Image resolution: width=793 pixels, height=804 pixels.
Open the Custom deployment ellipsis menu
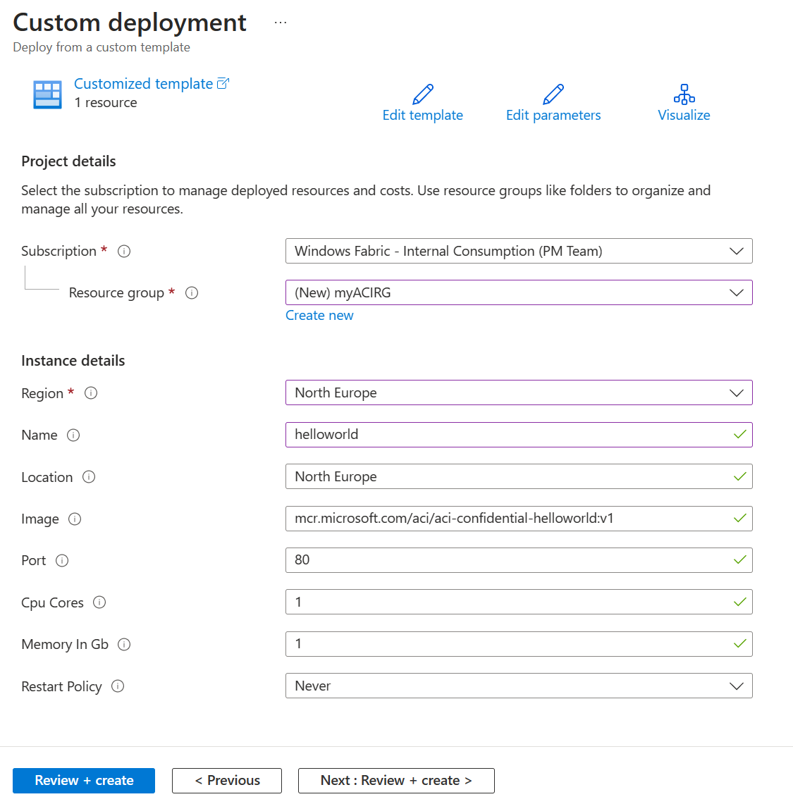[x=280, y=21]
